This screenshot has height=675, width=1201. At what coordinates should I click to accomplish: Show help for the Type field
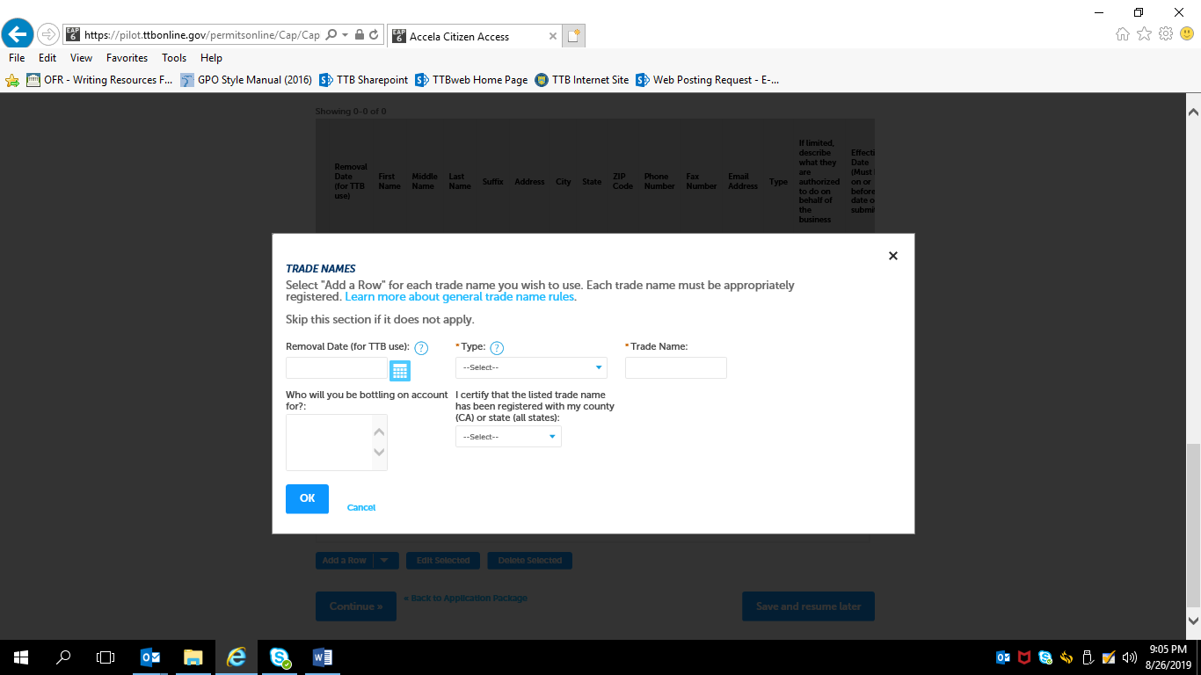point(497,348)
